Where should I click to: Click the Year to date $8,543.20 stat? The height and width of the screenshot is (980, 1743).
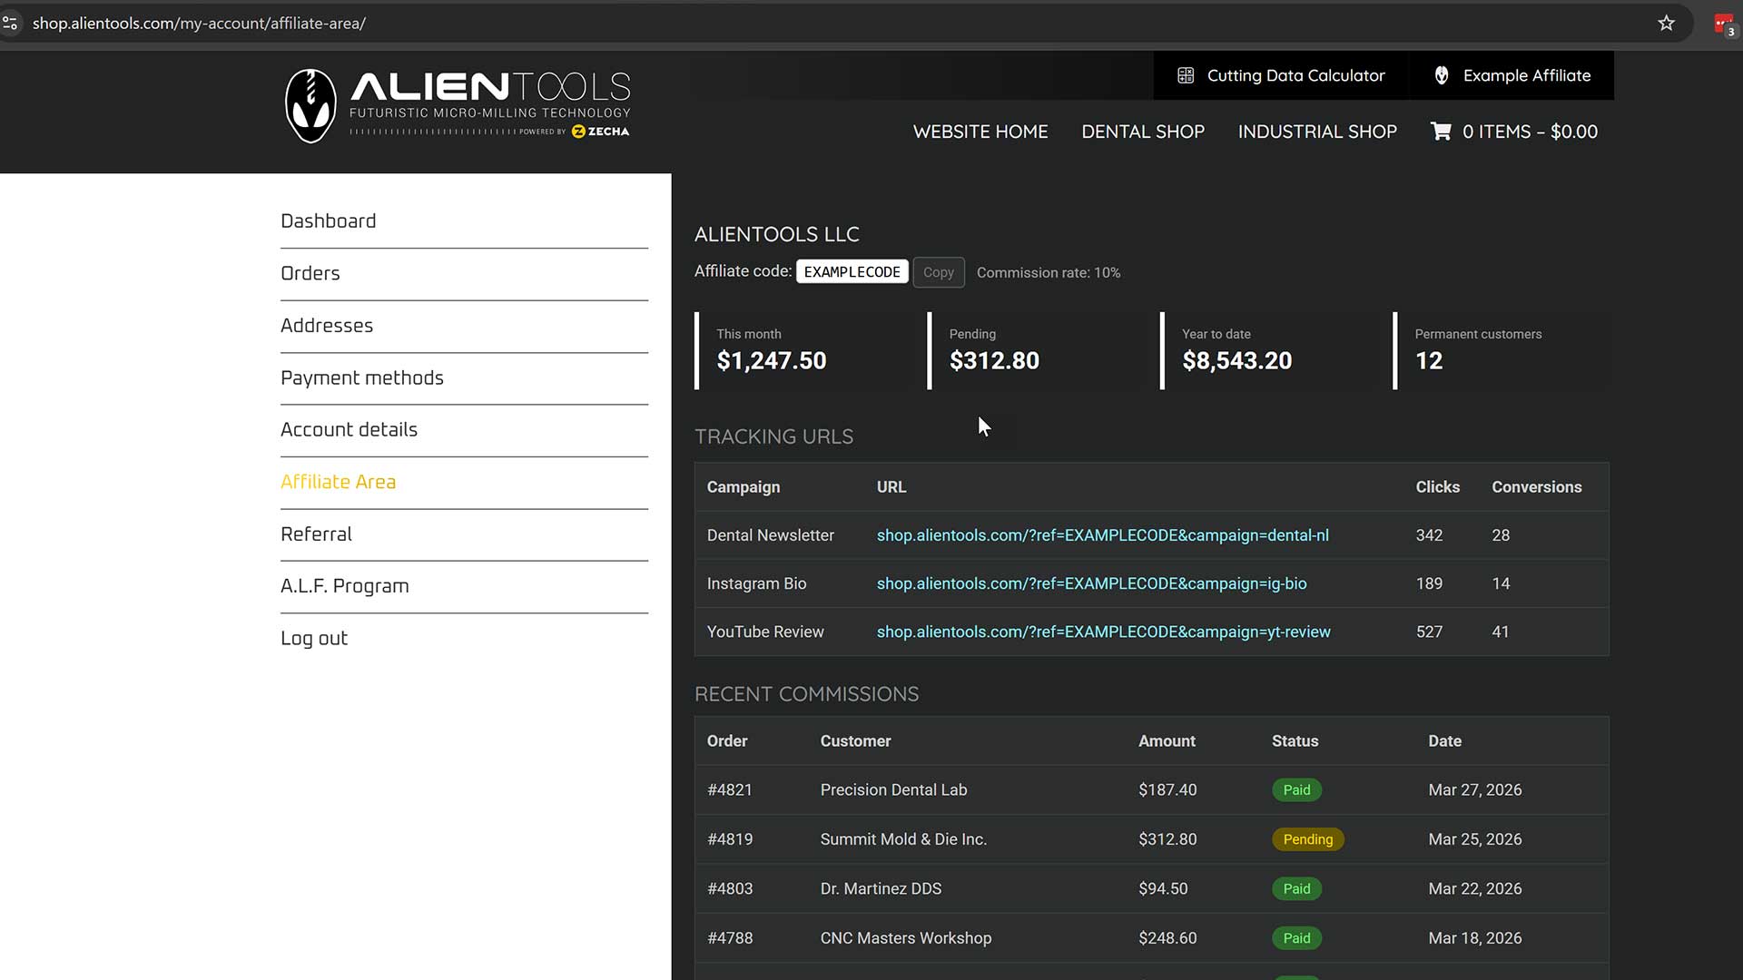tap(1270, 350)
